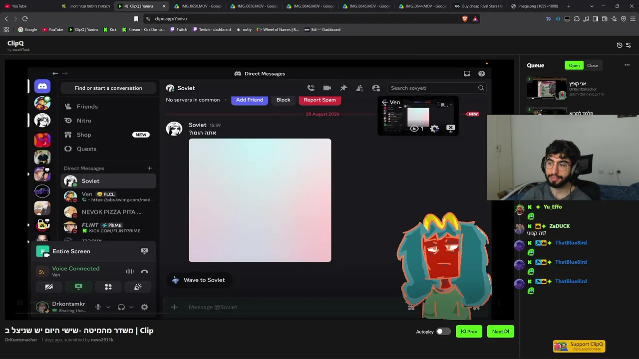Open Nitro in Discord sidebar
Image resolution: width=639 pixels, height=359 pixels.
pos(108,121)
